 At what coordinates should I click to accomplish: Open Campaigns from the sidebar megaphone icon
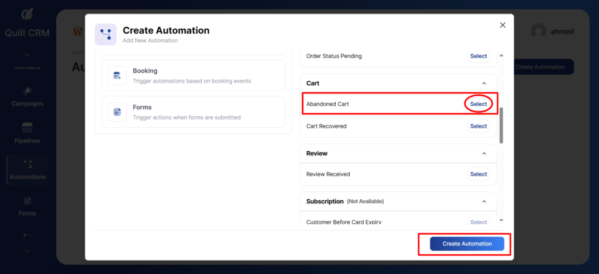pyautogui.click(x=27, y=91)
